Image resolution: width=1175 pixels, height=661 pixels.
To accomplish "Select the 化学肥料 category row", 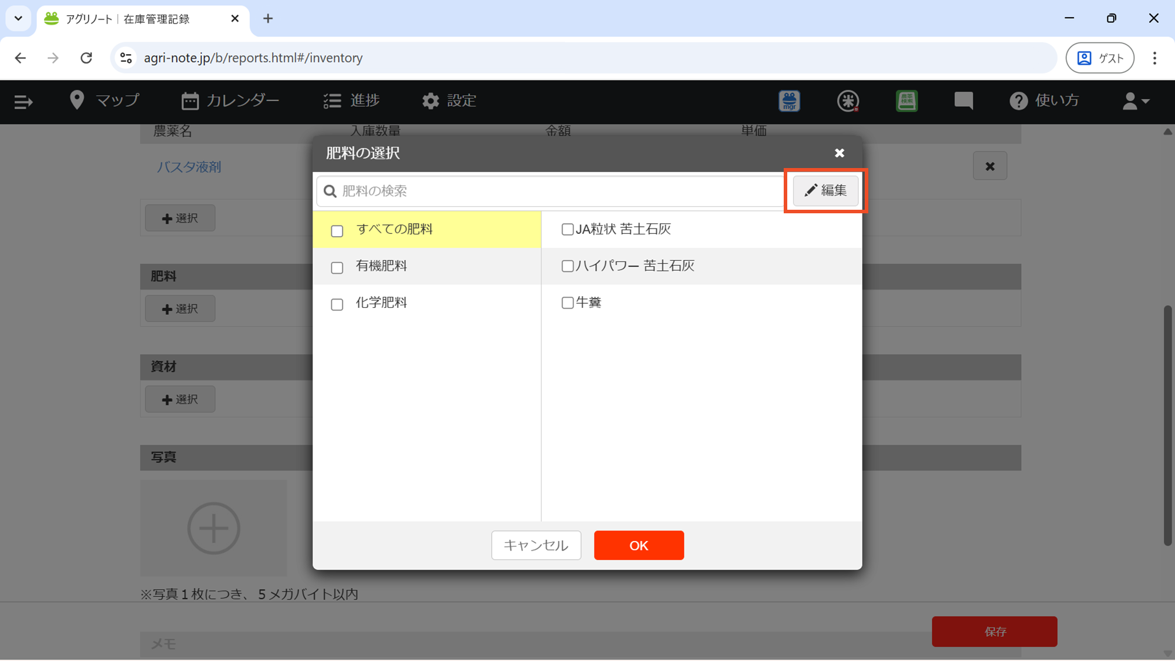I will [427, 303].
